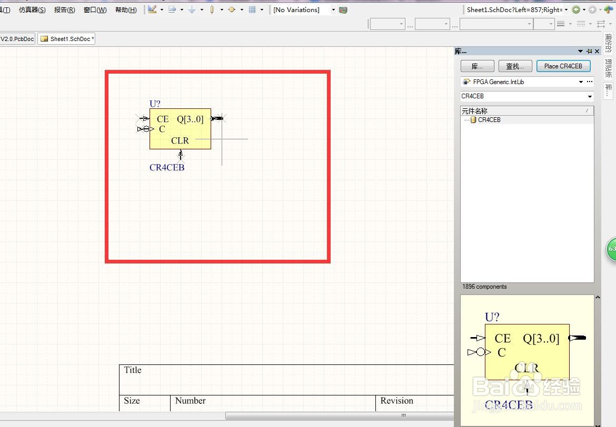Open the 仿真器(S) menu
The height and width of the screenshot is (427, 616).
click(32, 10)
